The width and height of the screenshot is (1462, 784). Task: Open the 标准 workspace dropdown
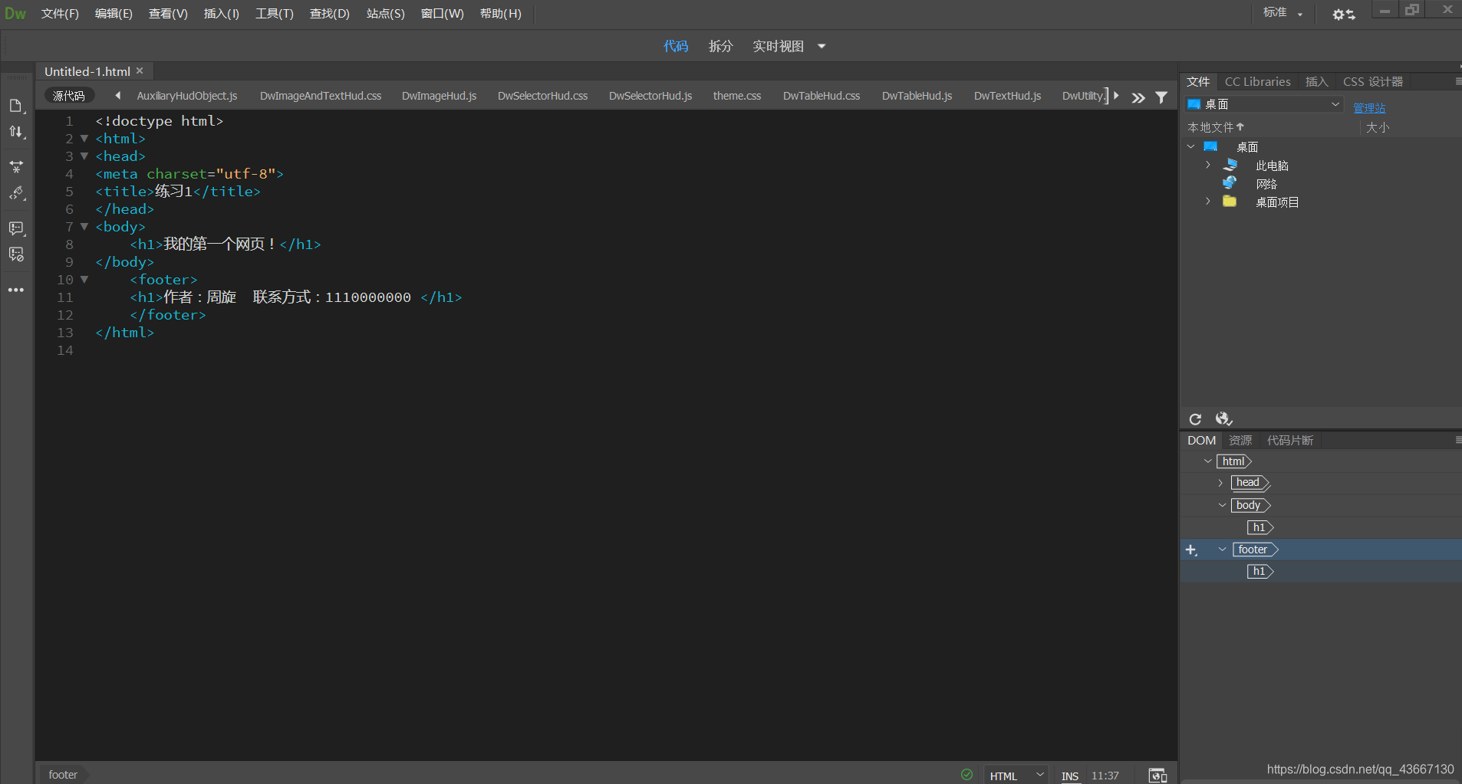point(1283,13)
